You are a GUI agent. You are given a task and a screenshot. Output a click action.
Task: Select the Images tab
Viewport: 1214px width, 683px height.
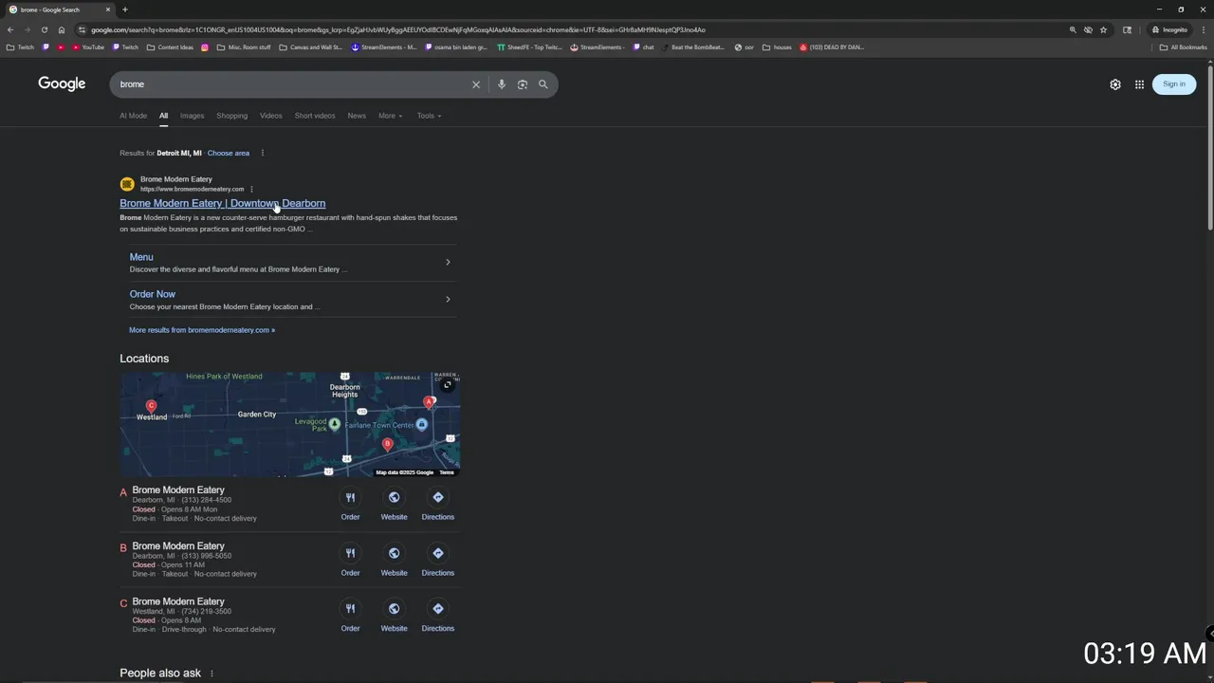[x=192, y=116]
